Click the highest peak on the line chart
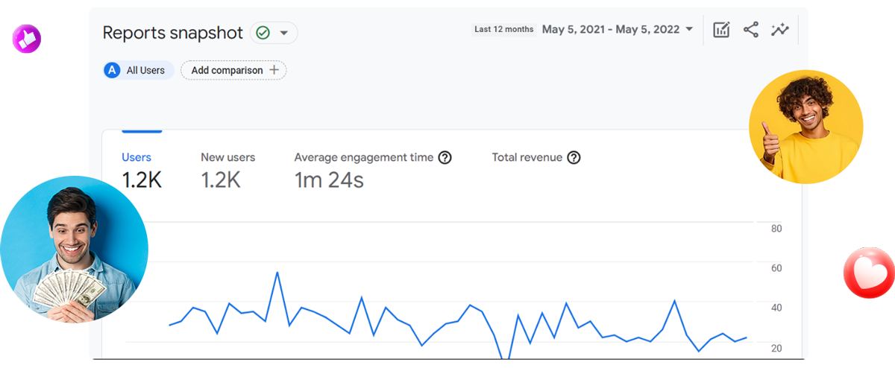The height and width of the screenshot is (368, 895). point(277,273)
